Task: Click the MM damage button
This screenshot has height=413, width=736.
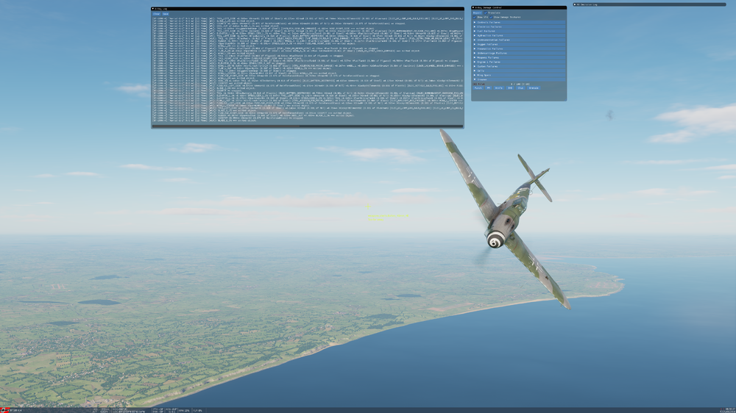Action: point(488,88)
